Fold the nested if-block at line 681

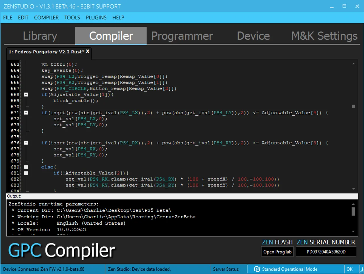tap(26, 173)
